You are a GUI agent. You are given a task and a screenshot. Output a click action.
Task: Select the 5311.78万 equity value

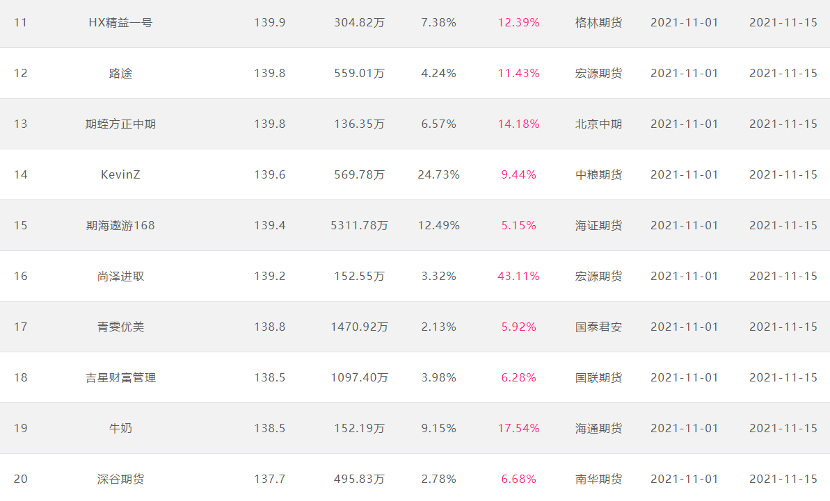click(359, 226)
